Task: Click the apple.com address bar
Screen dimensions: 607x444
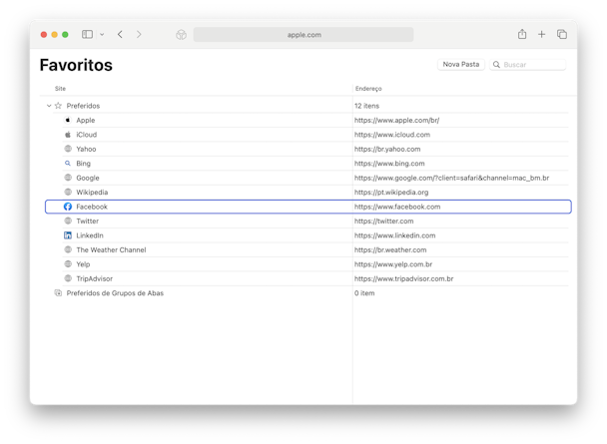Action: coord(303,35)
